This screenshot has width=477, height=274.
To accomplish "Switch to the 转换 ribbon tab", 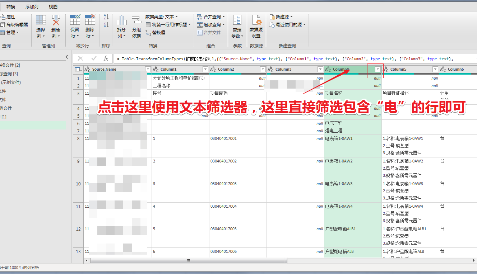I will click(x=11, y=7).
